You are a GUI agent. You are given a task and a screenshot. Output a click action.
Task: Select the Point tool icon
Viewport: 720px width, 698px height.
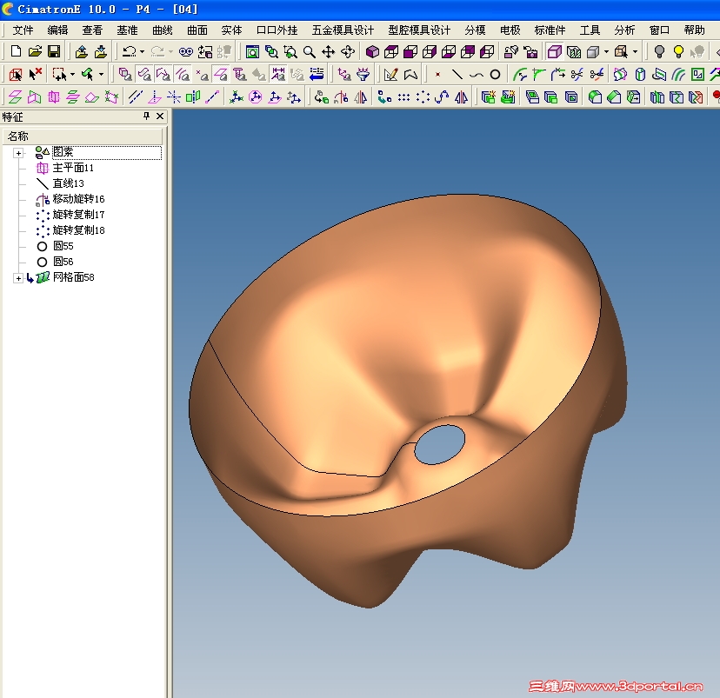[437, 75]
